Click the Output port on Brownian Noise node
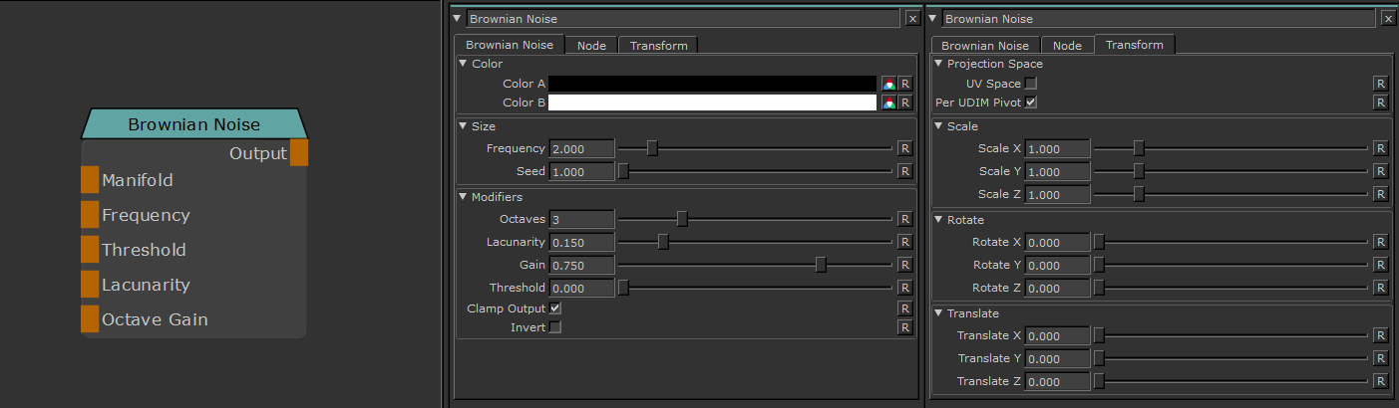Image resolution: width=1399 pixels, height=408 pixels. tap(299, 153)
